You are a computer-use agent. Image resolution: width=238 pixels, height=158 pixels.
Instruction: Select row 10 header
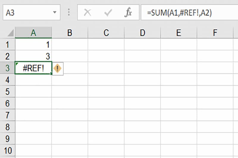click(7, 151)
